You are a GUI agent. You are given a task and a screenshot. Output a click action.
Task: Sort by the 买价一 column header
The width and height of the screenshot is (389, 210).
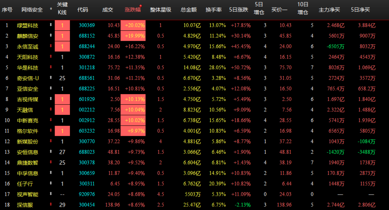(279, 10)
